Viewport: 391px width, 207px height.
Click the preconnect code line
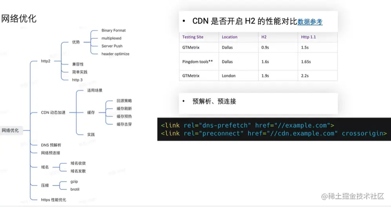(x=274, y=133)
